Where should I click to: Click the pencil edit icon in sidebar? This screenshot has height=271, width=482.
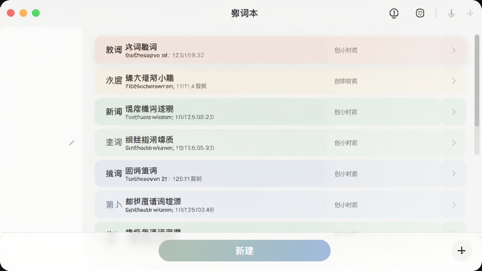(72, 143)
